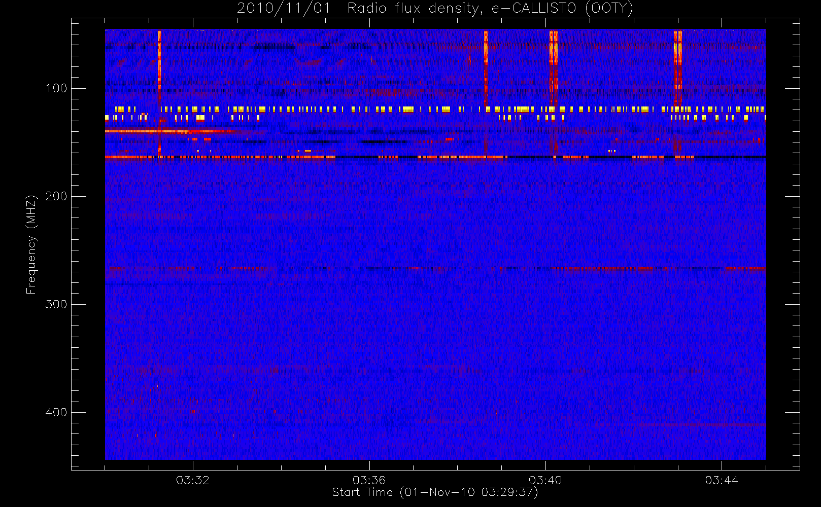
Task: Click the 03:40 time tick label
Action: (545, 480)
